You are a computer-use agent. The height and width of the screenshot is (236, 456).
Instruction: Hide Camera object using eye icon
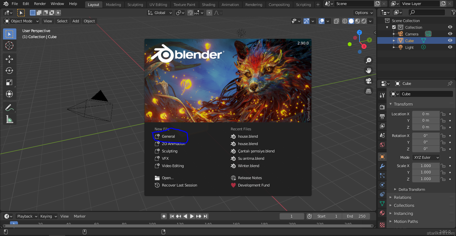click(x=450, y=34)
